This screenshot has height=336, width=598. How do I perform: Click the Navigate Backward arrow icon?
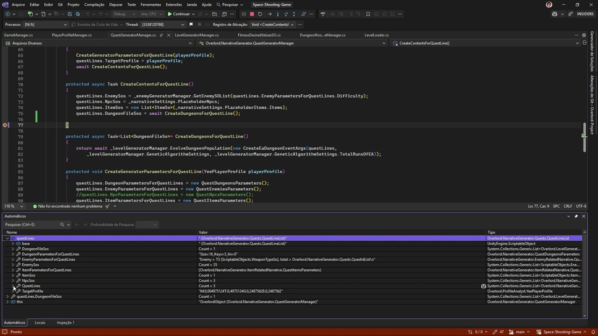7,14
